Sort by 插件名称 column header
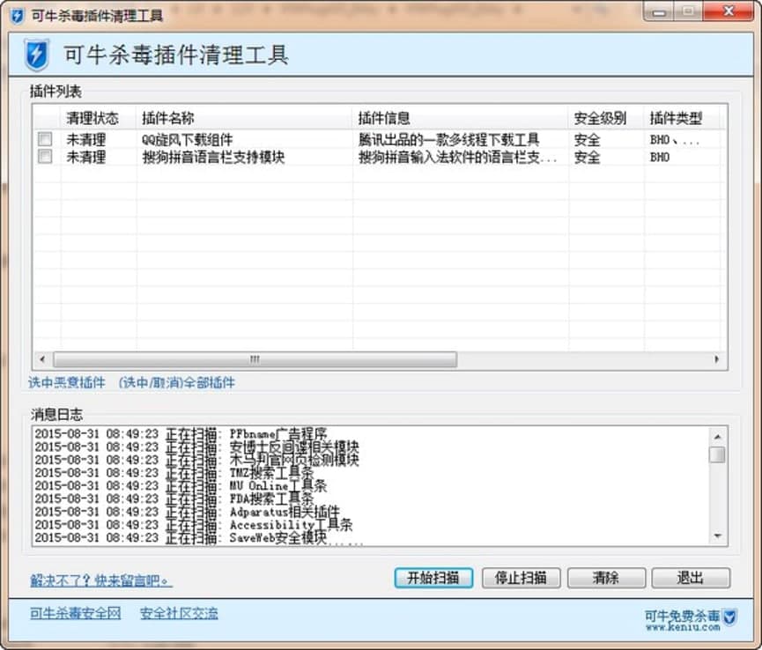The image size is (762, 650). 168,118
